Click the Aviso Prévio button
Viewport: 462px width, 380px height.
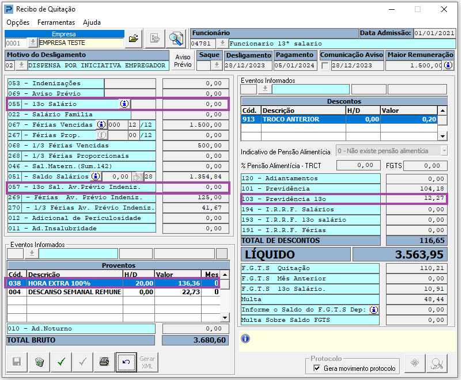(183, 61)
